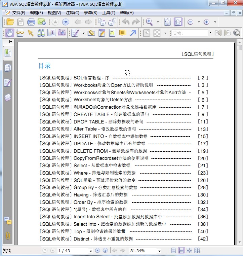Viewport: 243px width, 256px height.
Task: Open the area highlight dropdown arrow
Action: (x=165, y=33)
